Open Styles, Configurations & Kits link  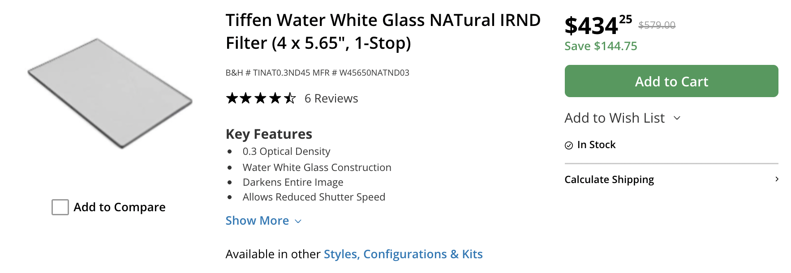coord(403,254)
